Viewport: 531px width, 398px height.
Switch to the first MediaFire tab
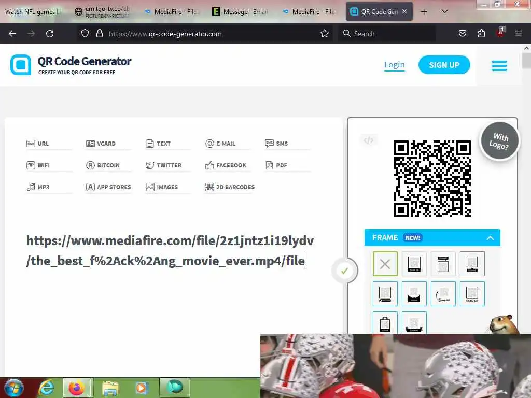(x=172, y=11)
